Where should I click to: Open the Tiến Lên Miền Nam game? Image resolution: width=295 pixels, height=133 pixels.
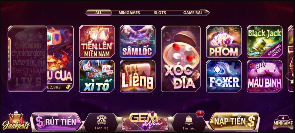point(97,41)
